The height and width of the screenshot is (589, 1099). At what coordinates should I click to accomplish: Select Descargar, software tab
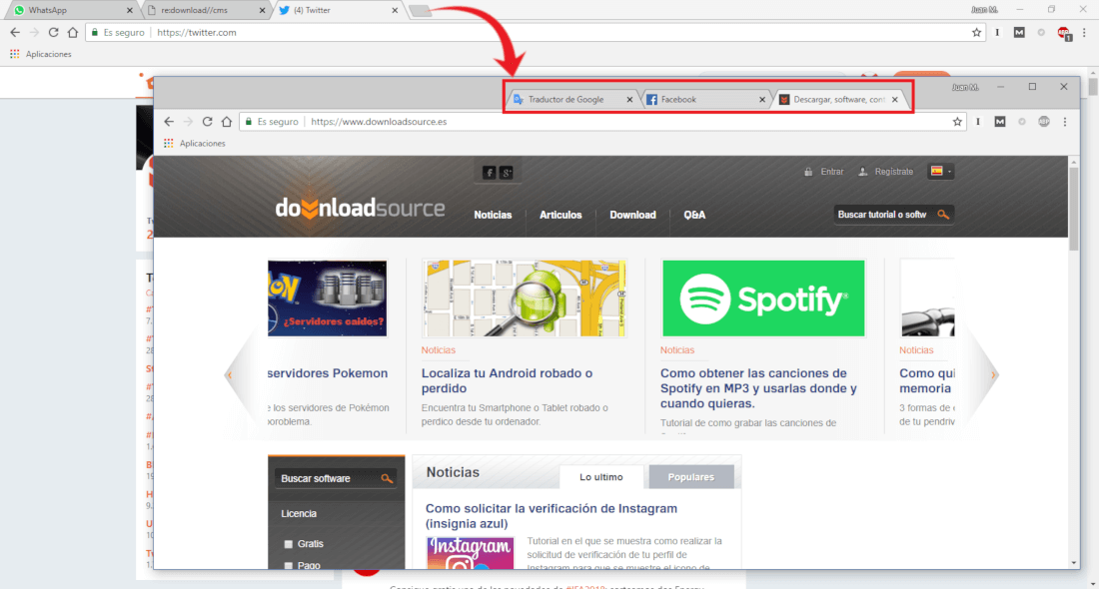pyautogui.click(x=838, y=100)
